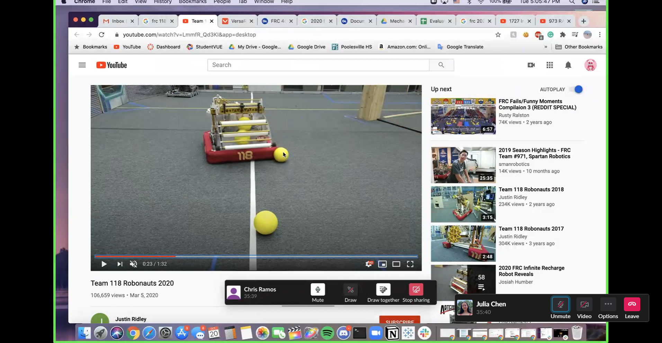The height and width of the screenshot is (343, 662).
Task: Open video player settings gear
Action: 369,264
